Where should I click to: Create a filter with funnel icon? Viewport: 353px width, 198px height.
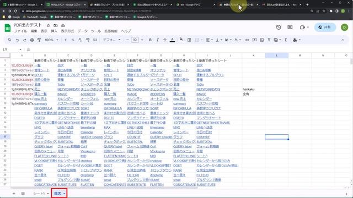tap(269, 40)
